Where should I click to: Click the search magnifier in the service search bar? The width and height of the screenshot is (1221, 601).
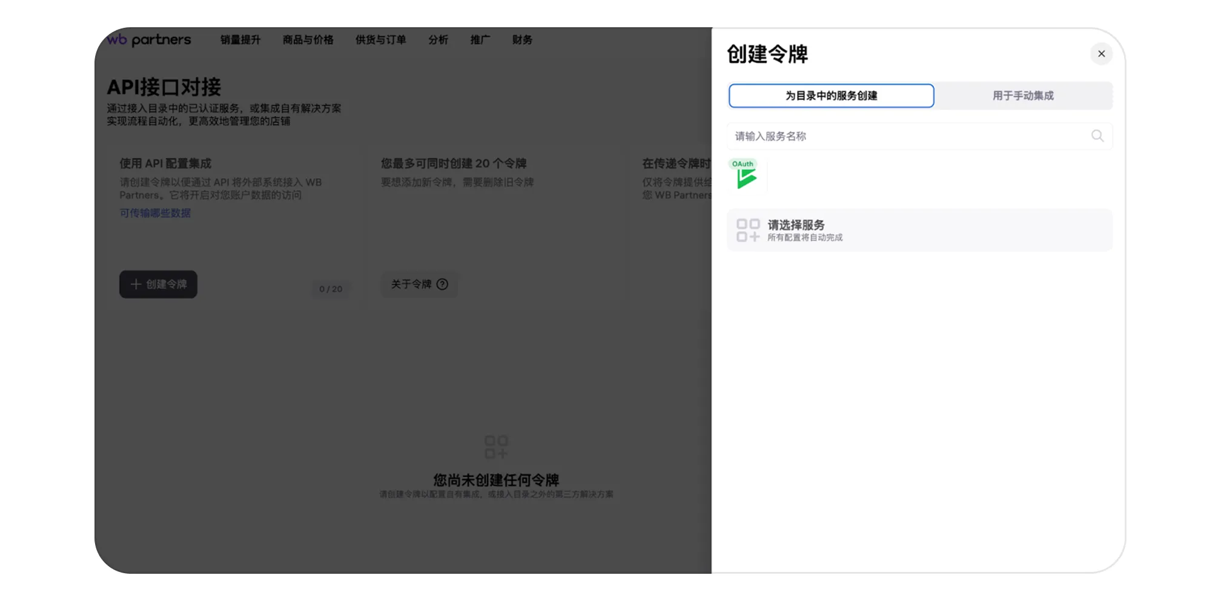coord(1097,136)
